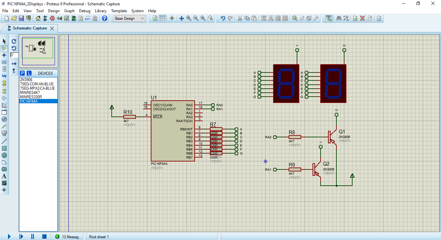441x240 pixels.
Task: Create a new project with New icon
Action: (6, 18)
